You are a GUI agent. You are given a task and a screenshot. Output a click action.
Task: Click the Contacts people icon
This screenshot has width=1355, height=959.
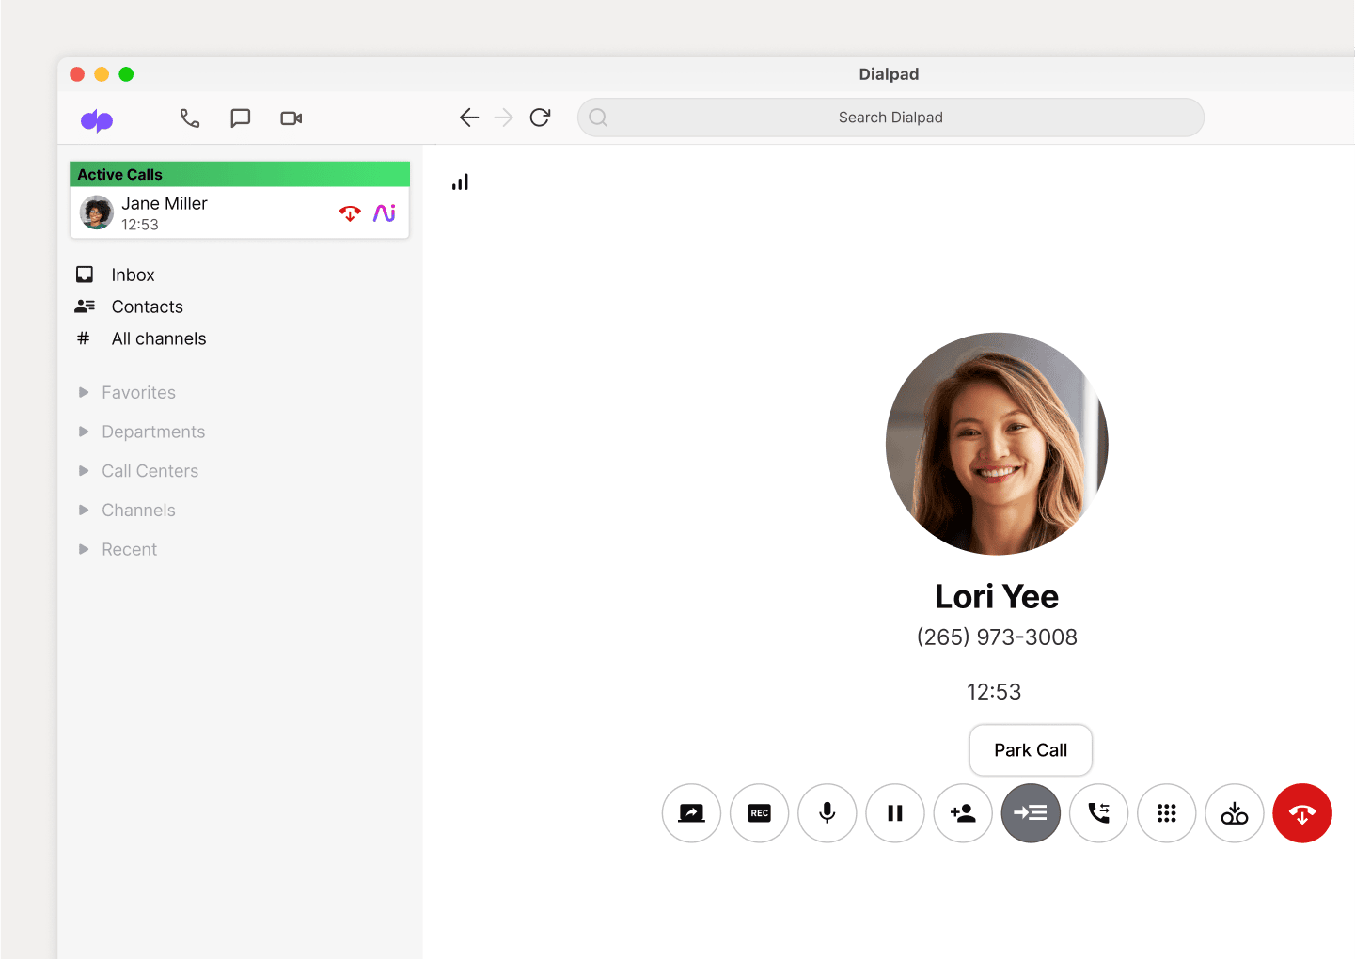(85, 307)
